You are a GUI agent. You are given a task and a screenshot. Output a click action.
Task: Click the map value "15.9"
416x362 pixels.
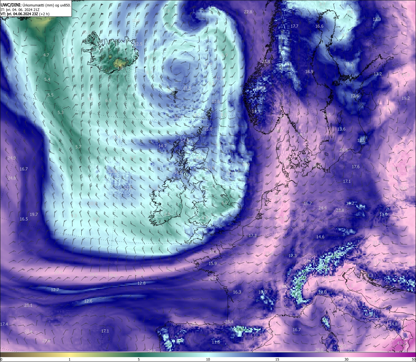point(213,263)
